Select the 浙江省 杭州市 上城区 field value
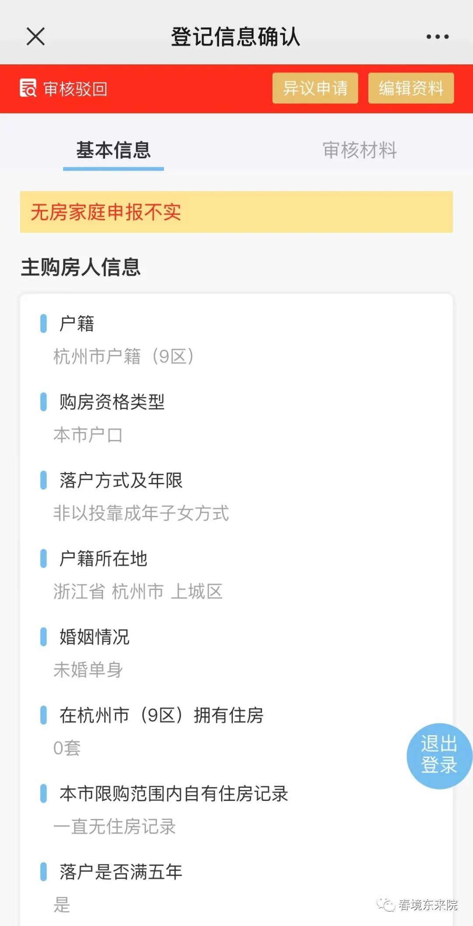473x926 pixels. tap(138, 591)
